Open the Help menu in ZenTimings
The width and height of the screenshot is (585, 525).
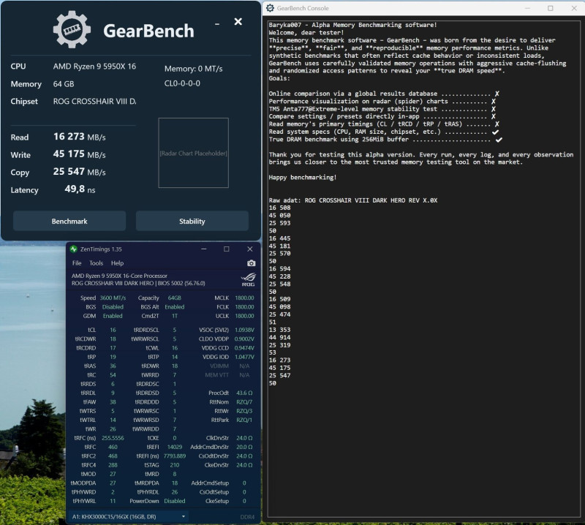coord(117,263)
